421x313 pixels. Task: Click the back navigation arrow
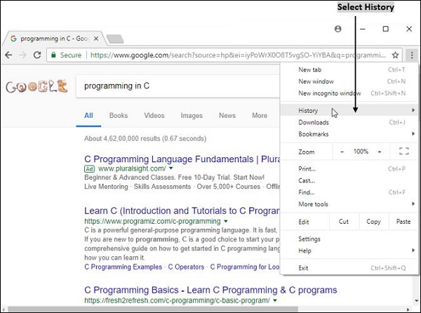pos(9,55)
